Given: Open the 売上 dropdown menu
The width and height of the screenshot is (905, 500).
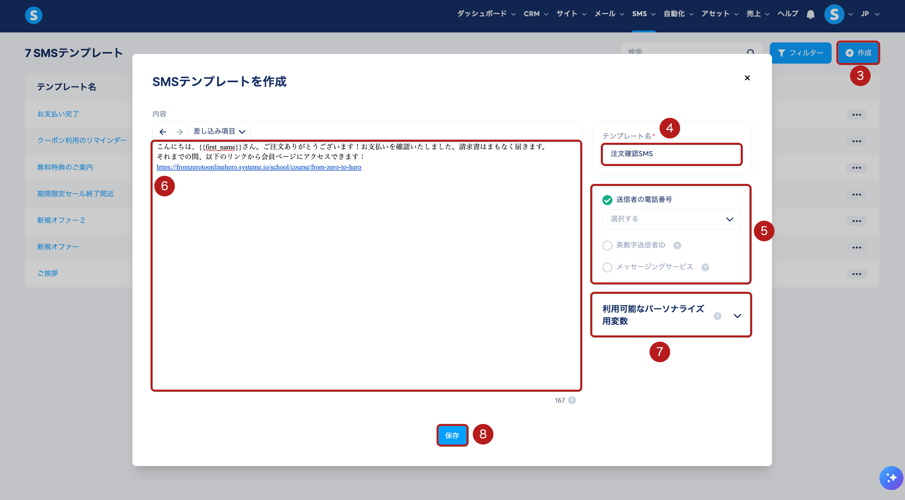Looking at the screenshot, I should 758,14.
